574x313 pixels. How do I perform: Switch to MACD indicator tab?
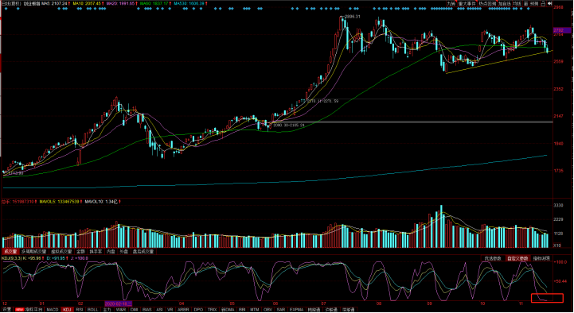(53, 310)
